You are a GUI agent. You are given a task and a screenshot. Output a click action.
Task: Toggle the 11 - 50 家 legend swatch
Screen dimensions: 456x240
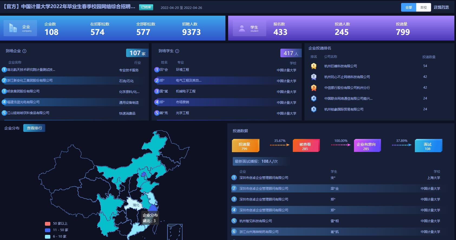[x=48, y=230]
